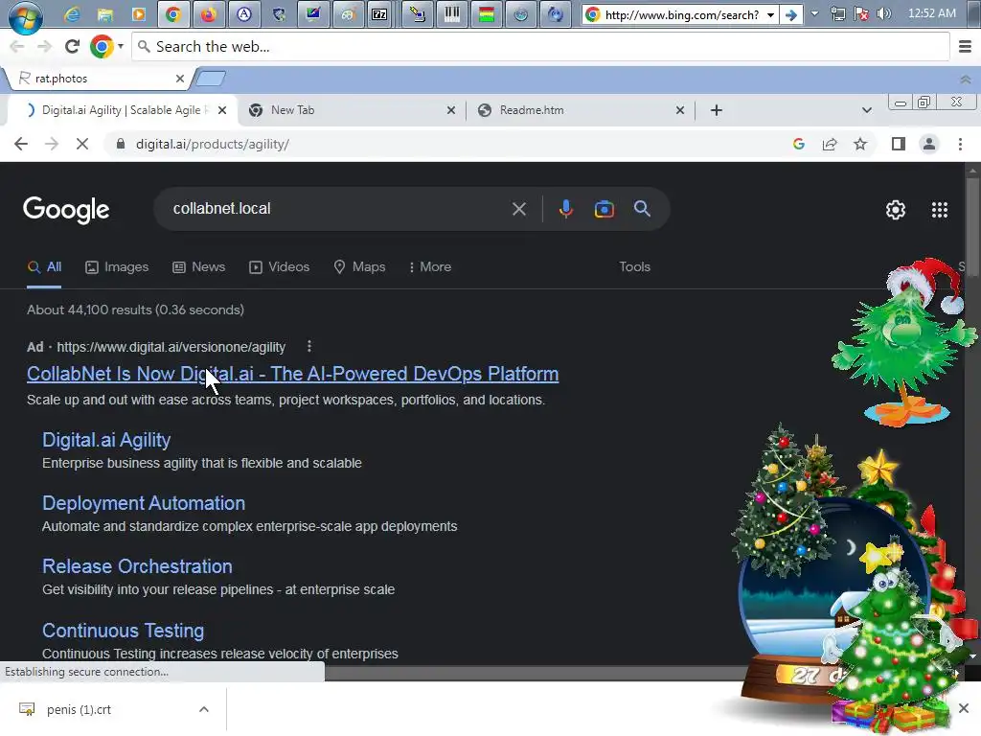The height and width of the screenshot is (736, 981).
Task: Click taskbar address go arrow
Action: point(790,14)
